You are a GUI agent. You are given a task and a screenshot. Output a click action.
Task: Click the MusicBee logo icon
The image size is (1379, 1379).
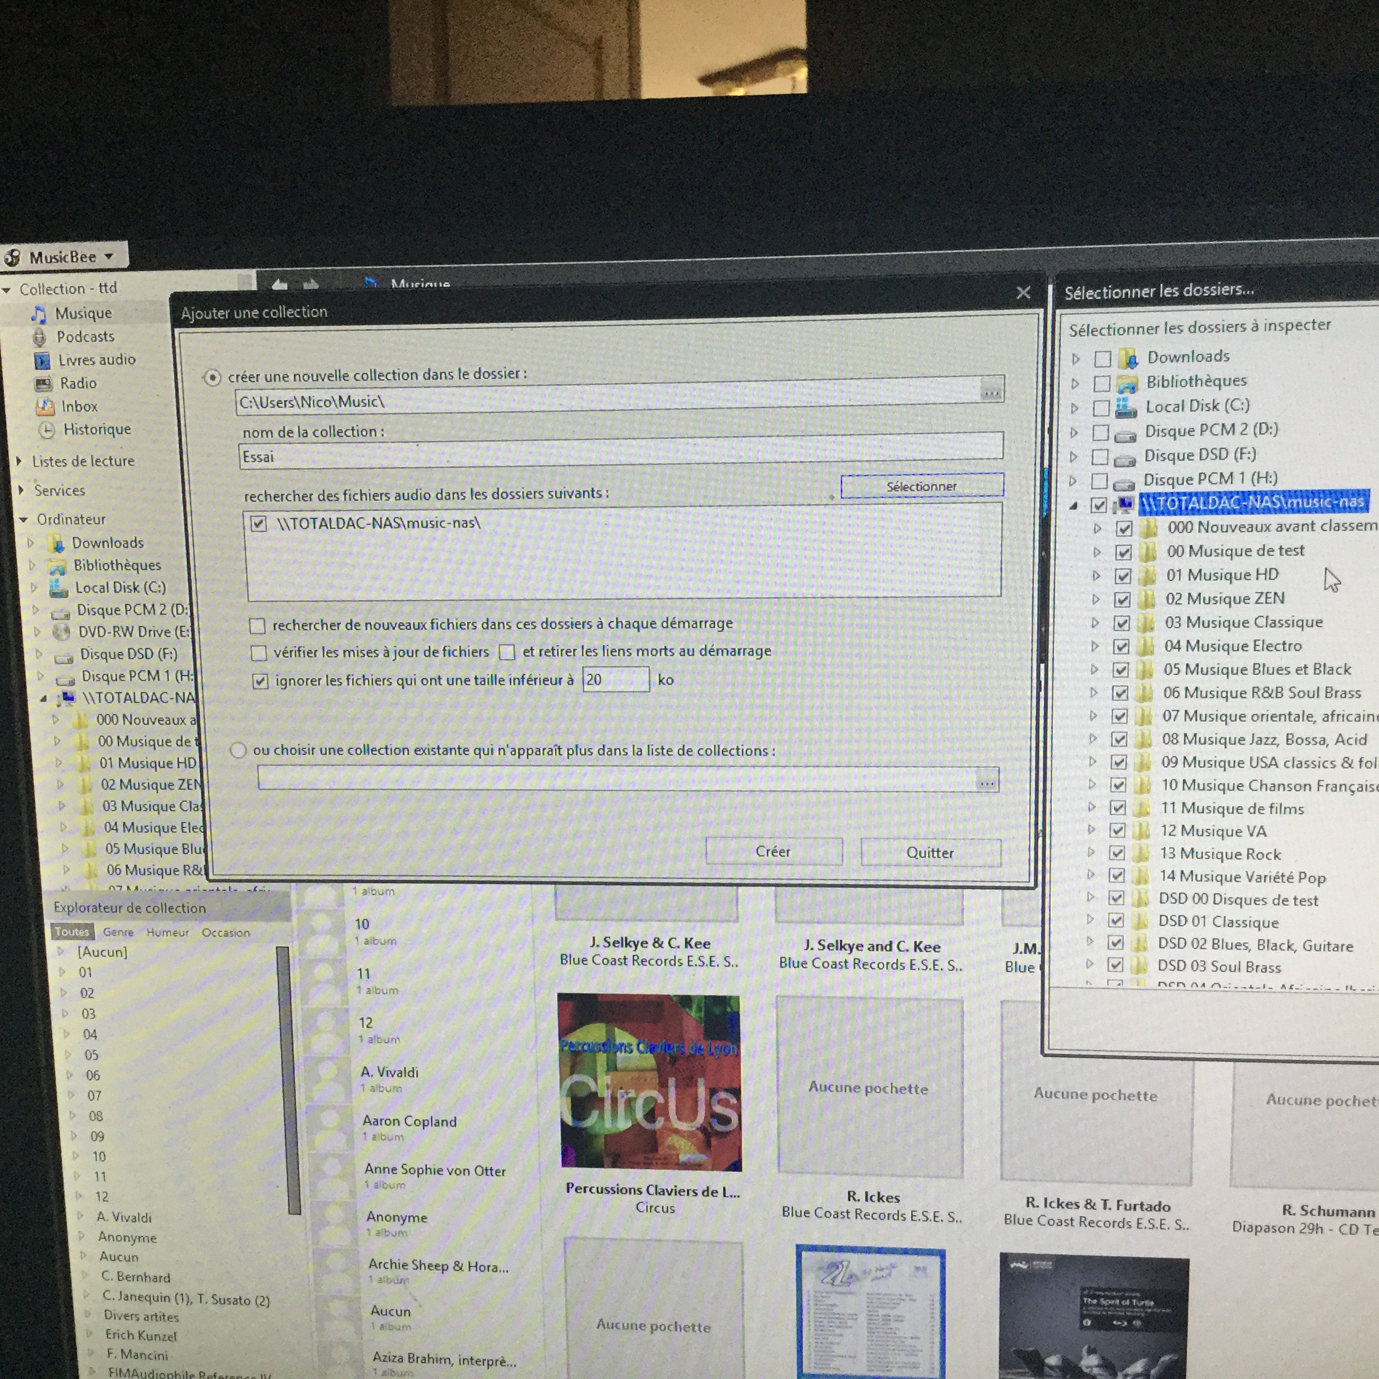(13, 257)
